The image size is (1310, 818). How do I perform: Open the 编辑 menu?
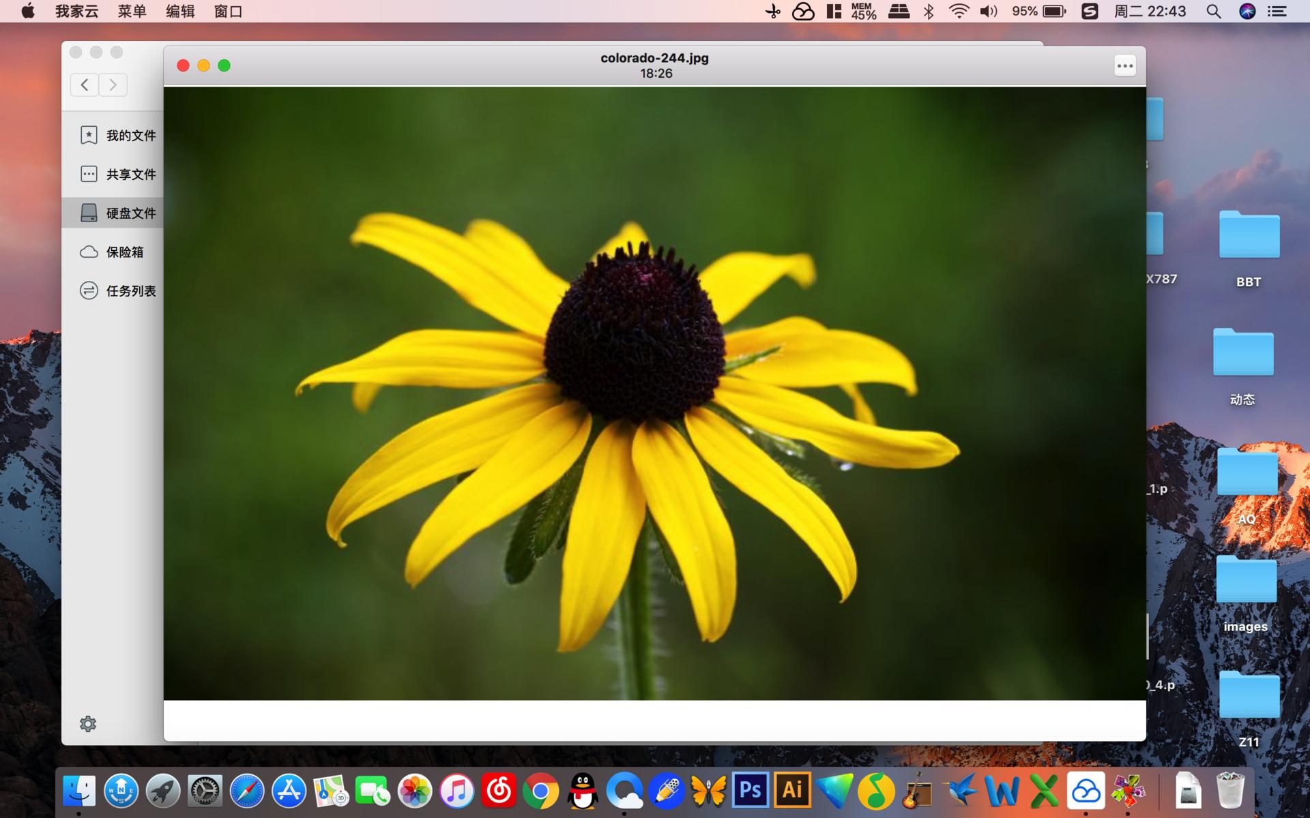[x=180, y=12]
